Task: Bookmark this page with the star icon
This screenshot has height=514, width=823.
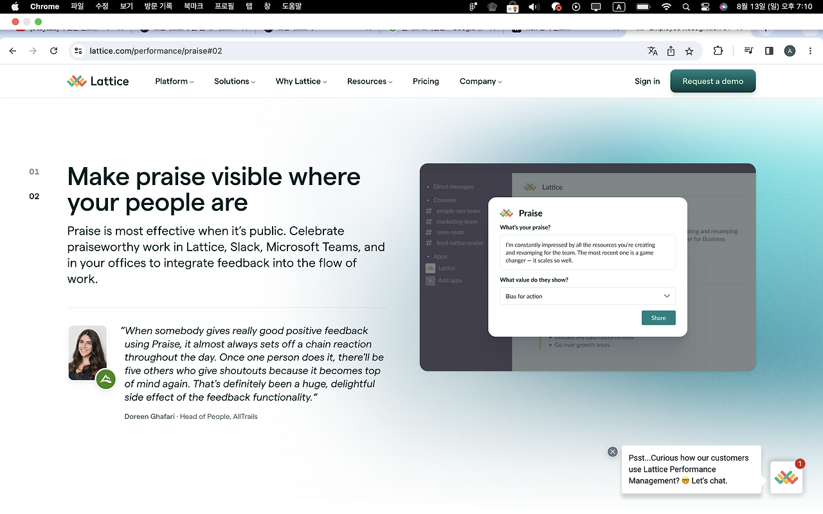Action: click(689, 51)
